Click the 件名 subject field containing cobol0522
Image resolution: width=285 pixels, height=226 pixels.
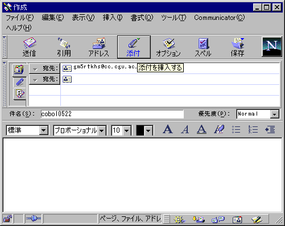(x=112, y=114)
